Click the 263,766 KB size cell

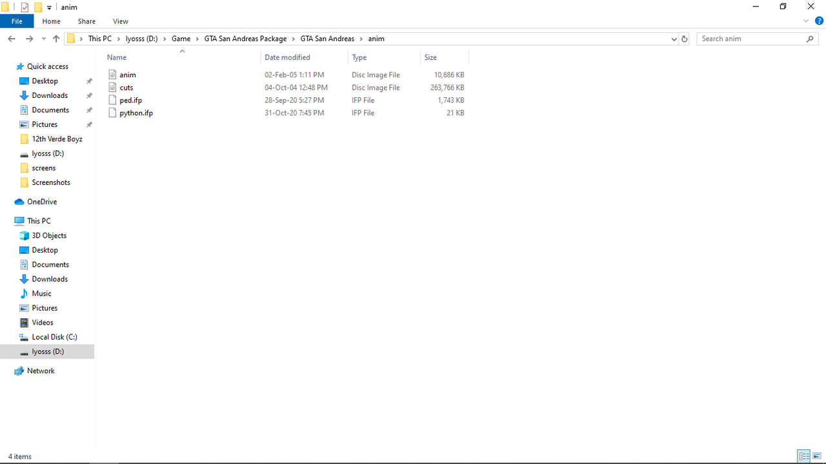pos(447,88)
